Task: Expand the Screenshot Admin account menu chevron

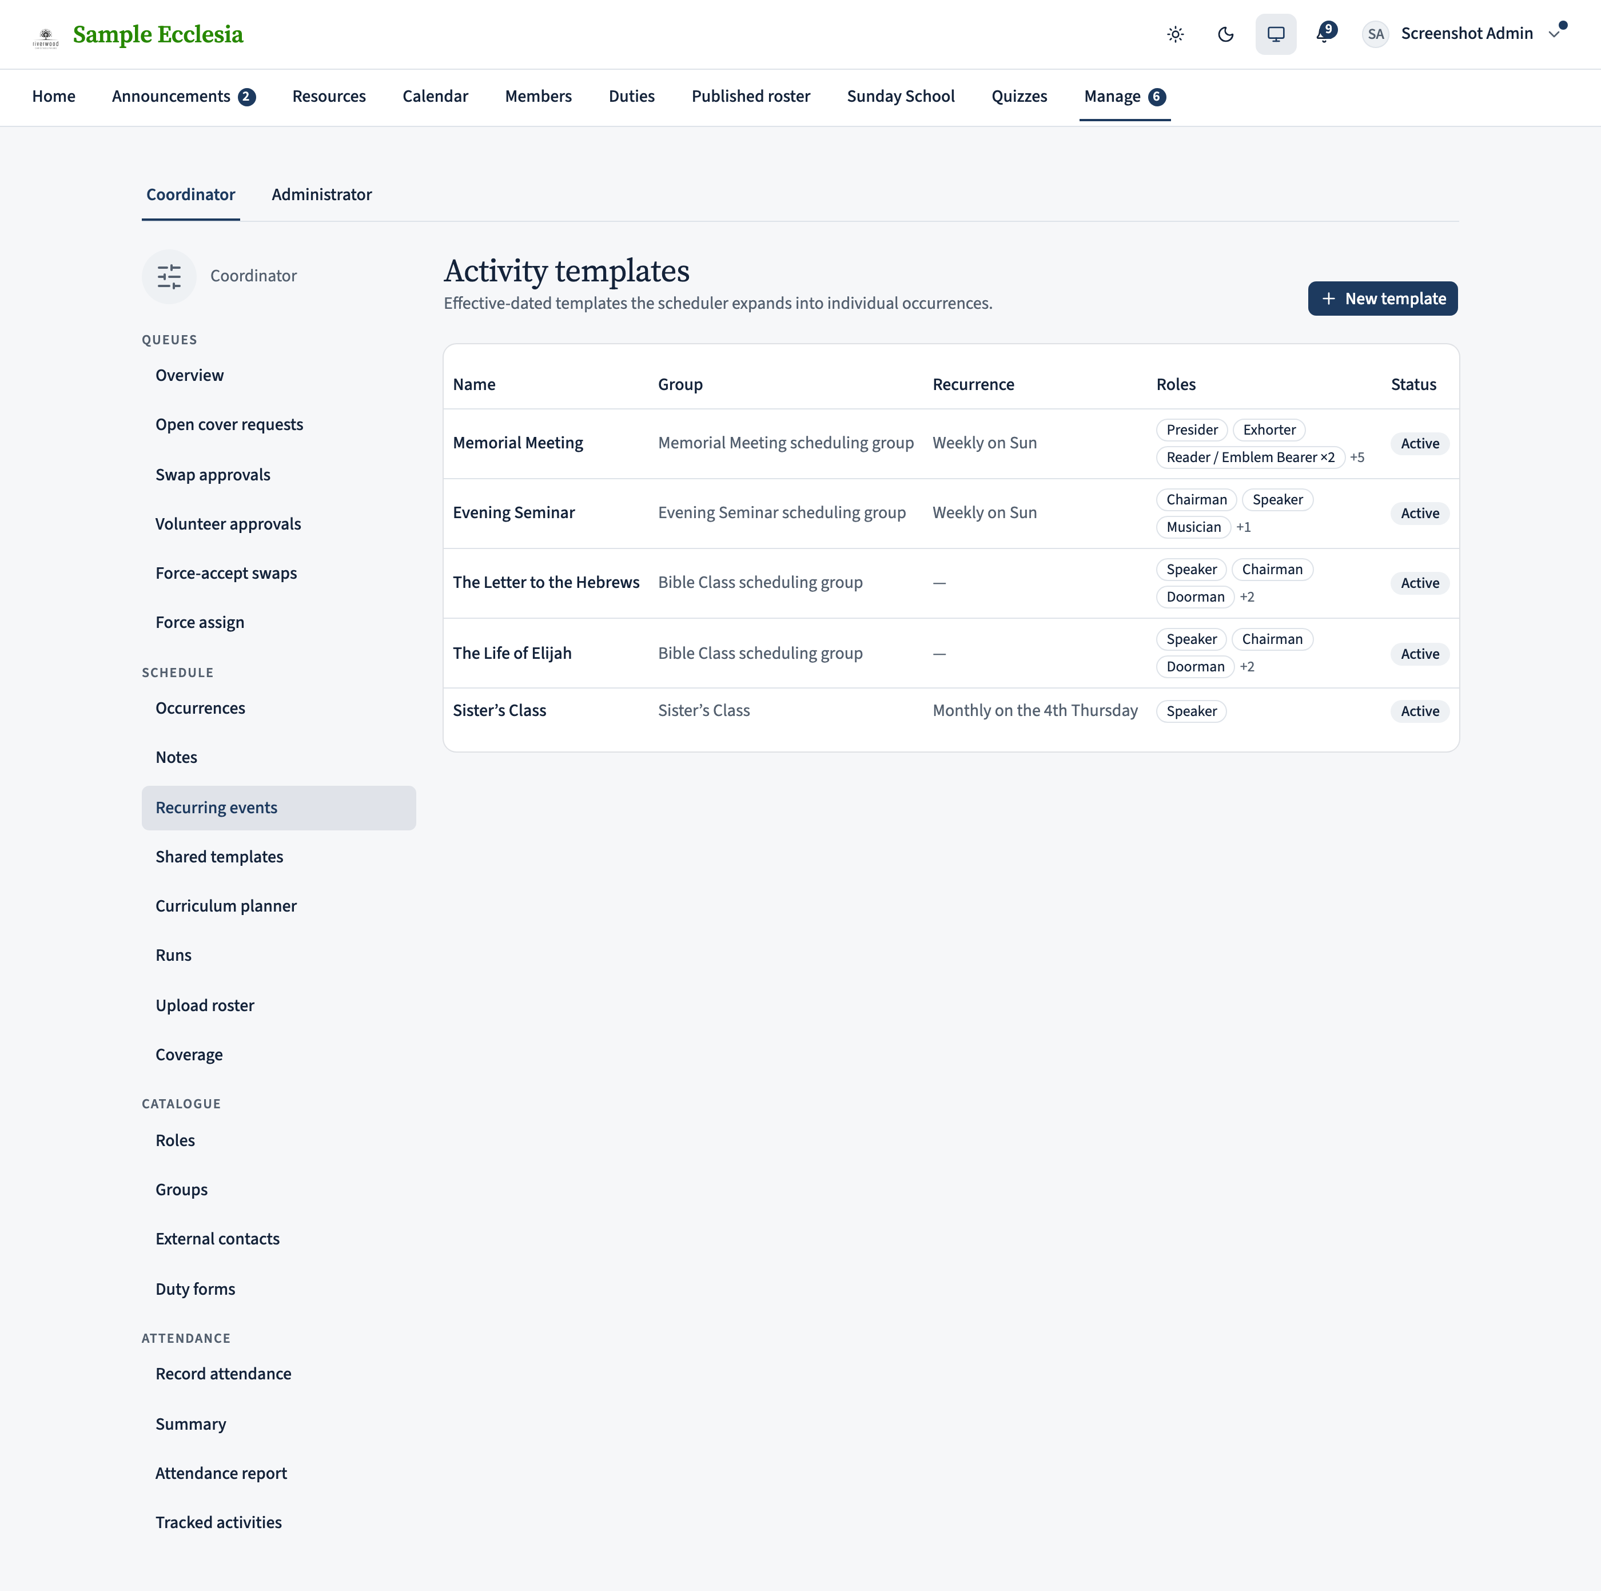Action: (1554, 34)
